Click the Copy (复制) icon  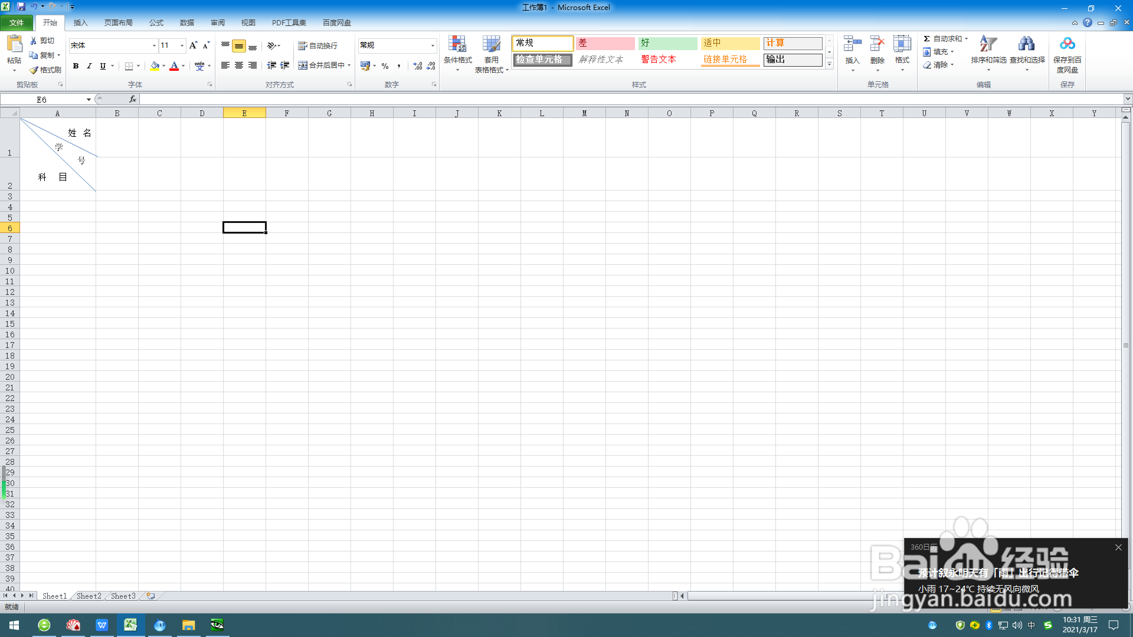[x=34, y=55]
